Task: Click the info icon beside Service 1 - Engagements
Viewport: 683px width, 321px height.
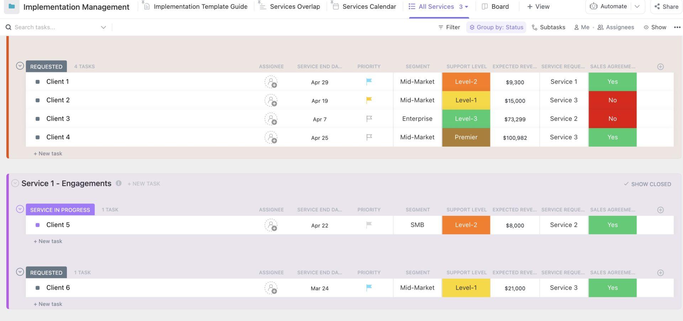Action: (x=119, y=183)
